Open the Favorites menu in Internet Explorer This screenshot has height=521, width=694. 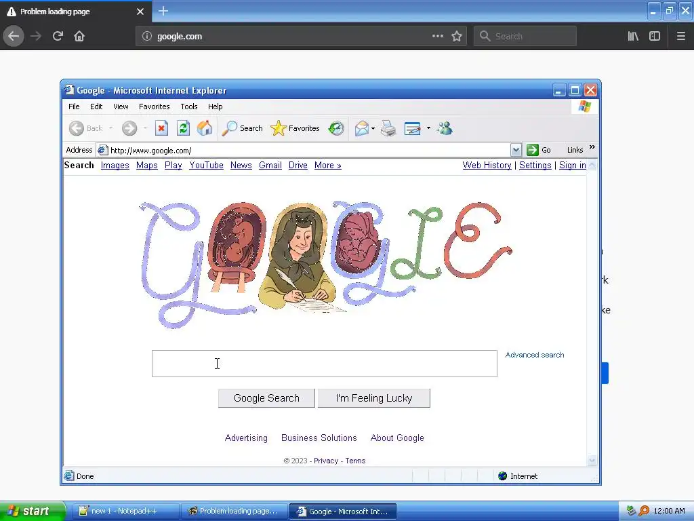(x=154, y=107)
